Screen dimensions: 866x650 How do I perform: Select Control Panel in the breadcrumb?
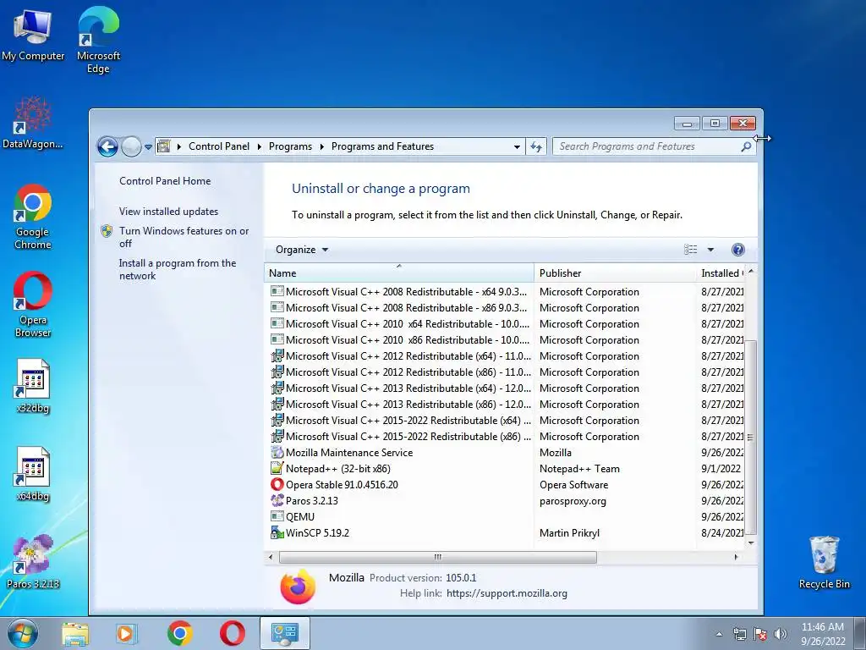[219, 146]
